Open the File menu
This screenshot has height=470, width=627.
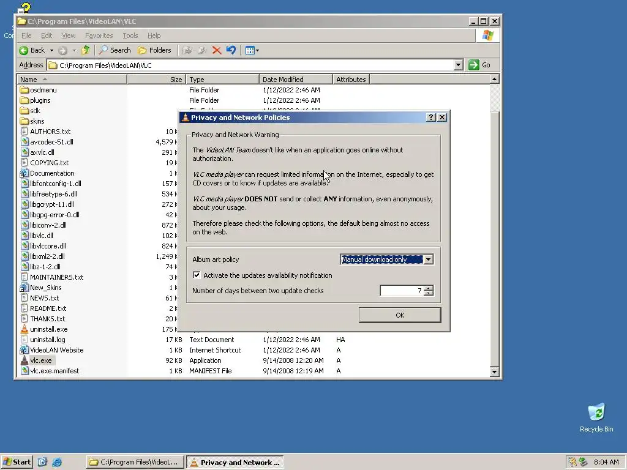coord(26,35)
